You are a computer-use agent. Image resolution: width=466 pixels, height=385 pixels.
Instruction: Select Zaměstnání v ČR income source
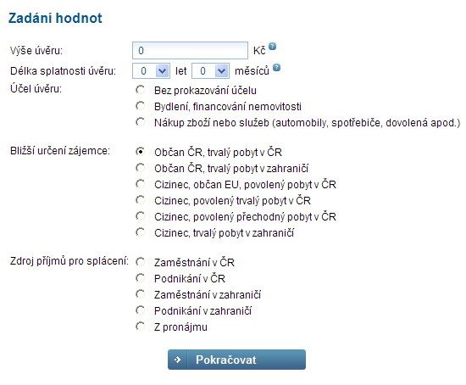[140, 262]
